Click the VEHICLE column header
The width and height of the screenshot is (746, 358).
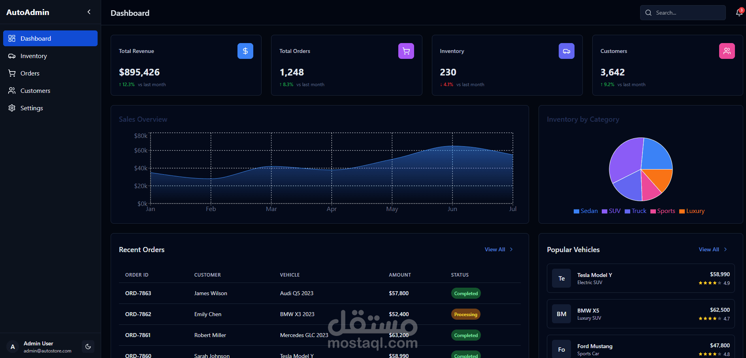click(x=290, y=275)
